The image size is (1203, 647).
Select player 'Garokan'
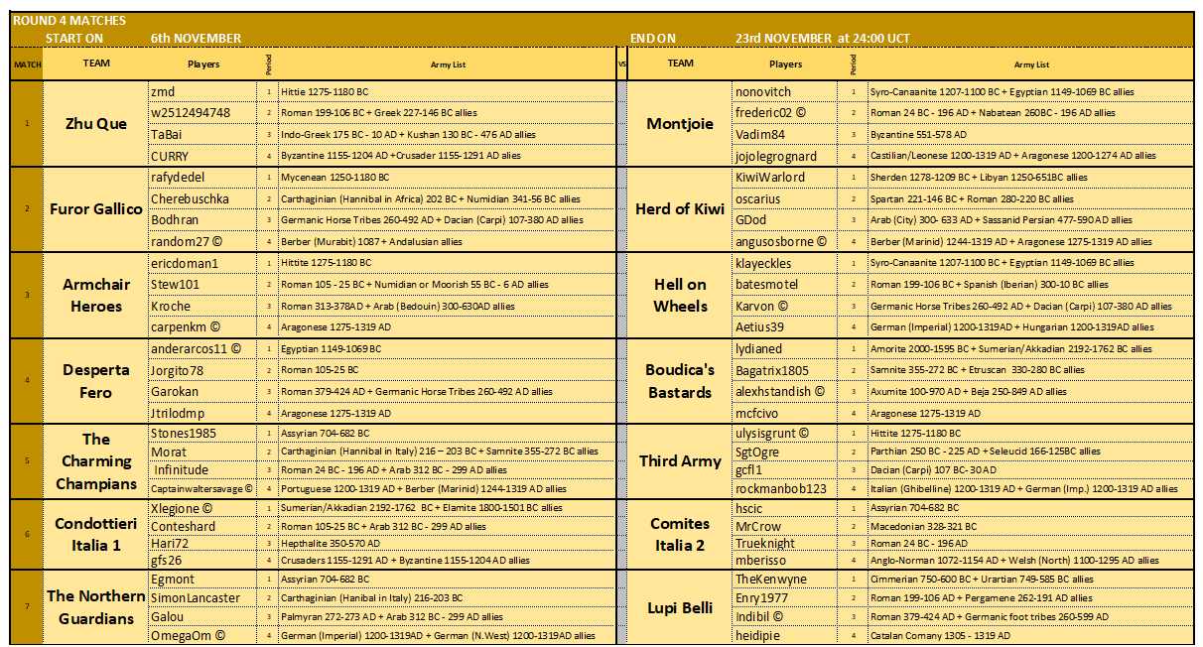(x=175, y=392)
